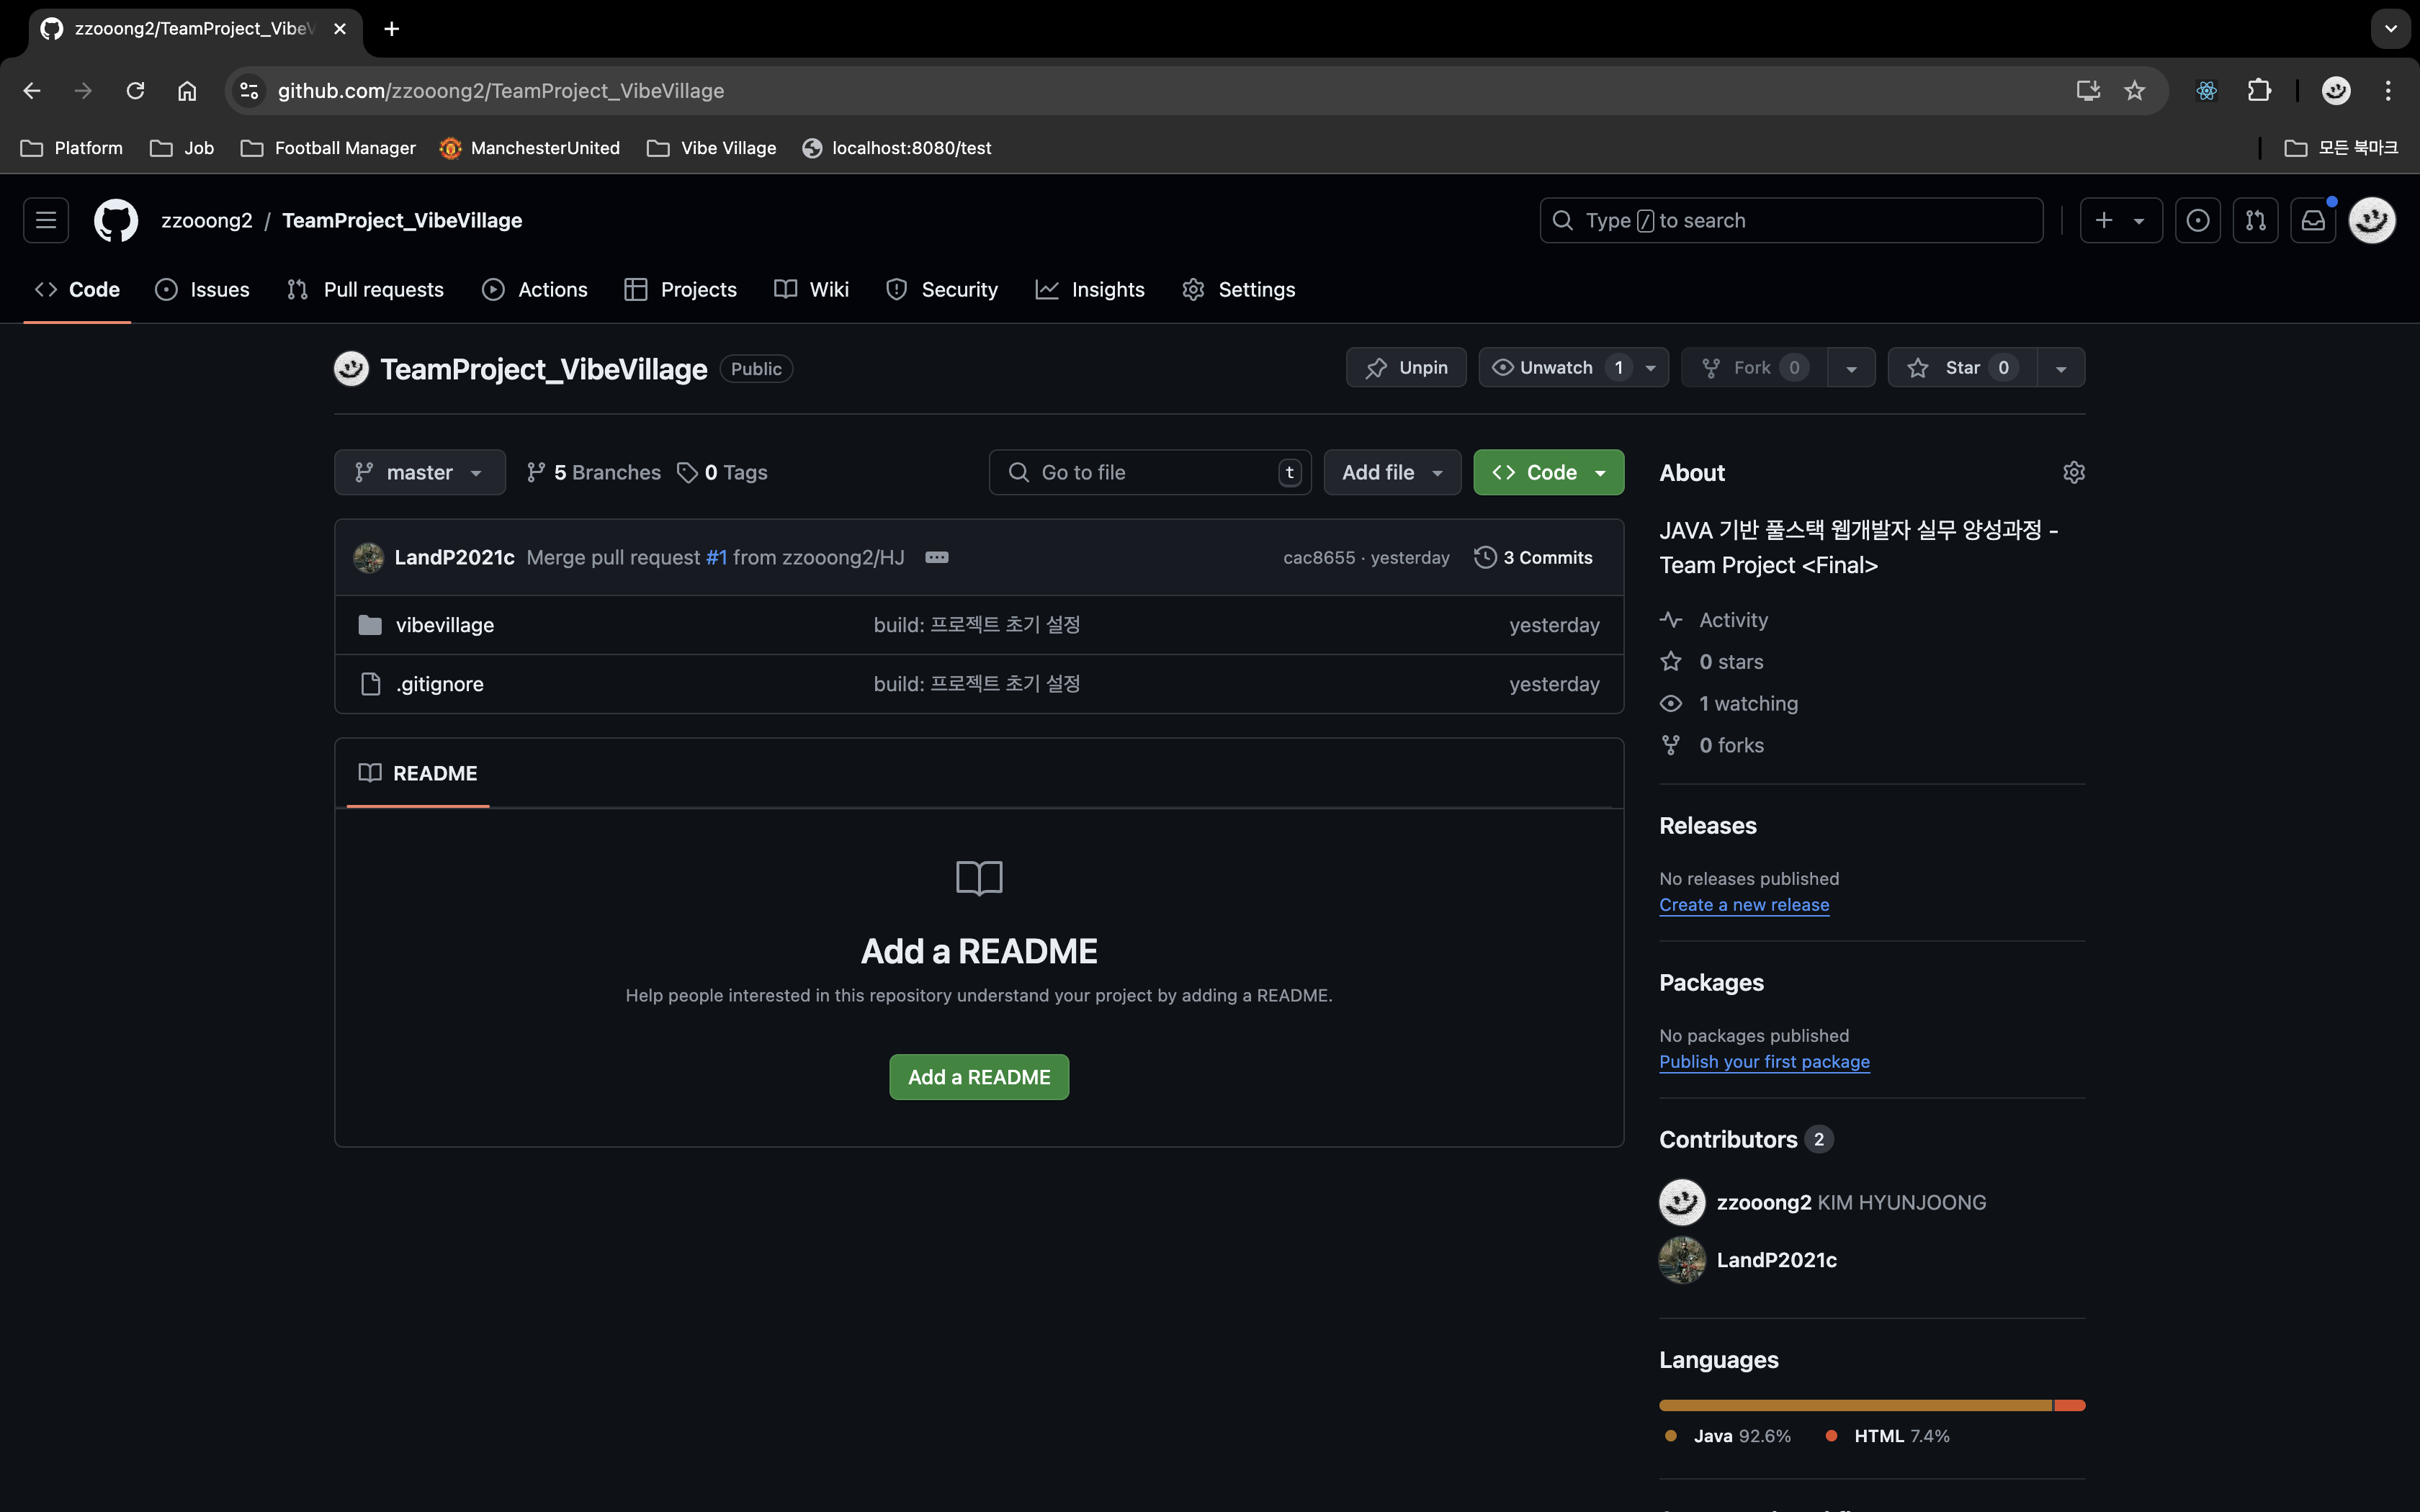Open the Vibe Village bookmarks folder
The width and height of the screenshot is (2420, 1512).
(x=712, y=148)
